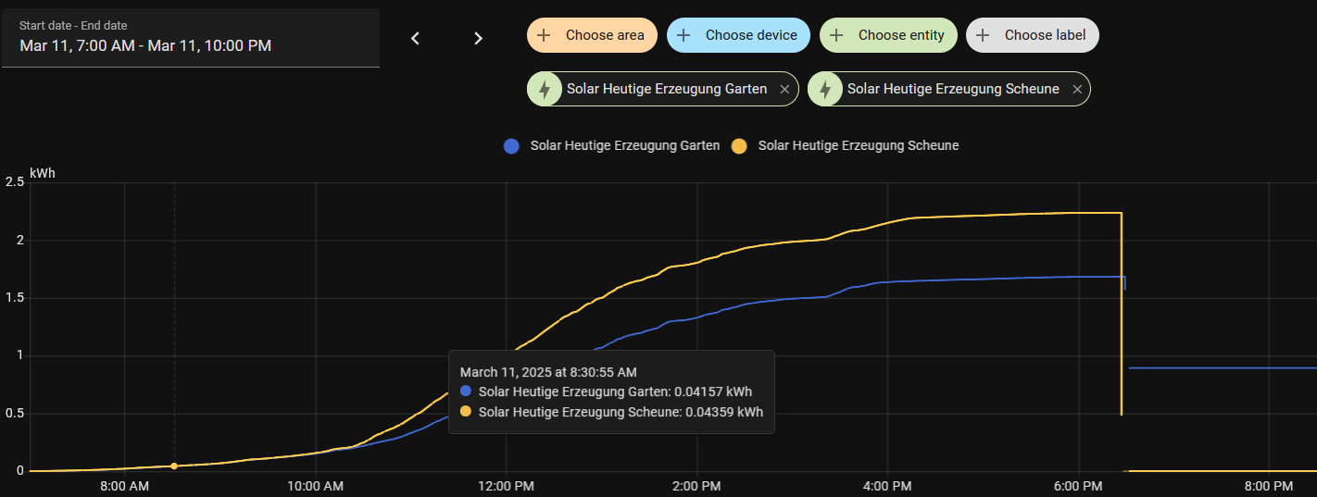The height and width of the screenshot is (497, 1317).
Task: Hide the Scheune series via the chart legend
Action: [x=845, y=145]
